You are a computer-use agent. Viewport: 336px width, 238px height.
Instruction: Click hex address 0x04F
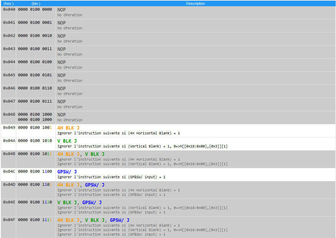point(9,220)
